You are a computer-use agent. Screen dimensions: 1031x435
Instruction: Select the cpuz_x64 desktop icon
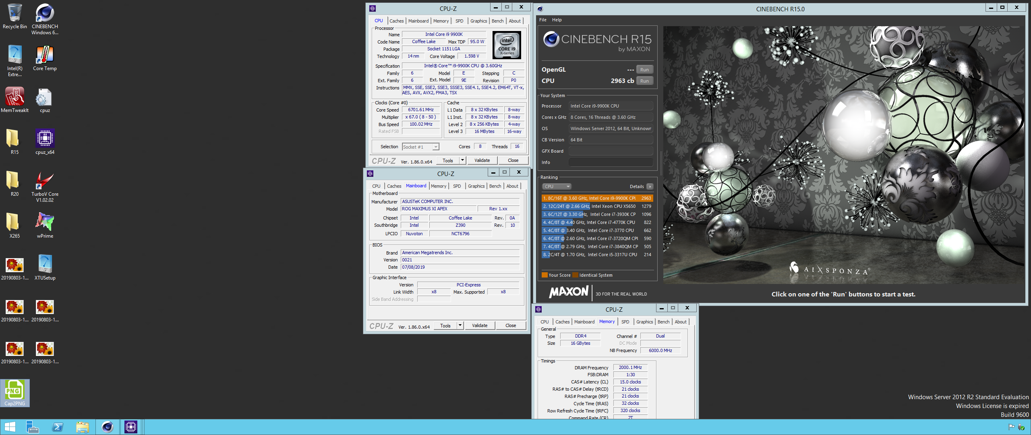[45, 142]
